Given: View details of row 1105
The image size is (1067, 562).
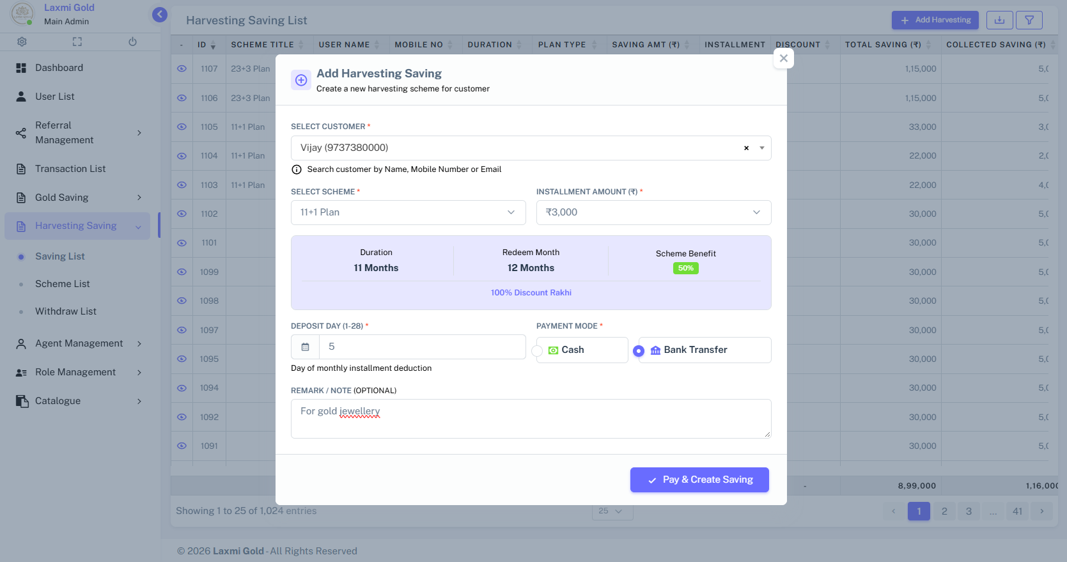Looking at the screenshot, I should point(182,127).
